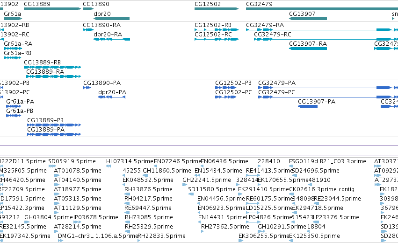Click EST AT01078.5prime
Image resolution: width=398 pixels, height=243 pixels.
(78, 171)
